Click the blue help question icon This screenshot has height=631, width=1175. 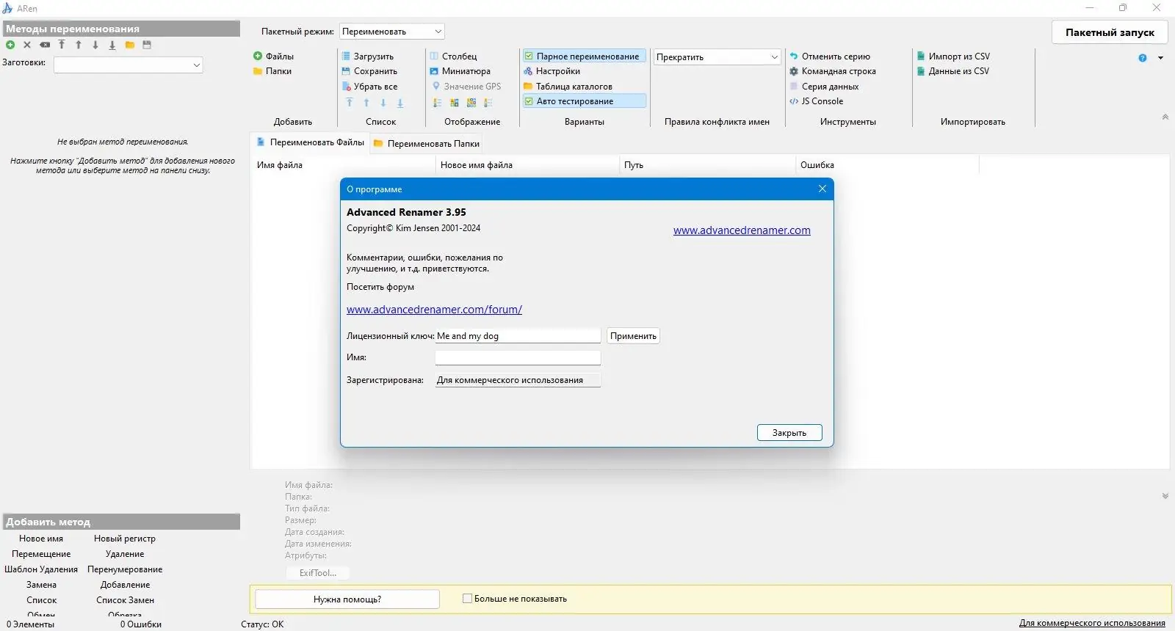1143,58
